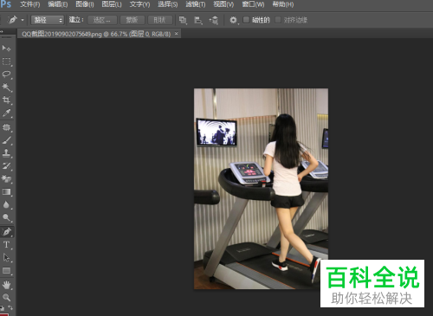Select the Eyedropper tool

pyautogui.click(x=6, y=113)
